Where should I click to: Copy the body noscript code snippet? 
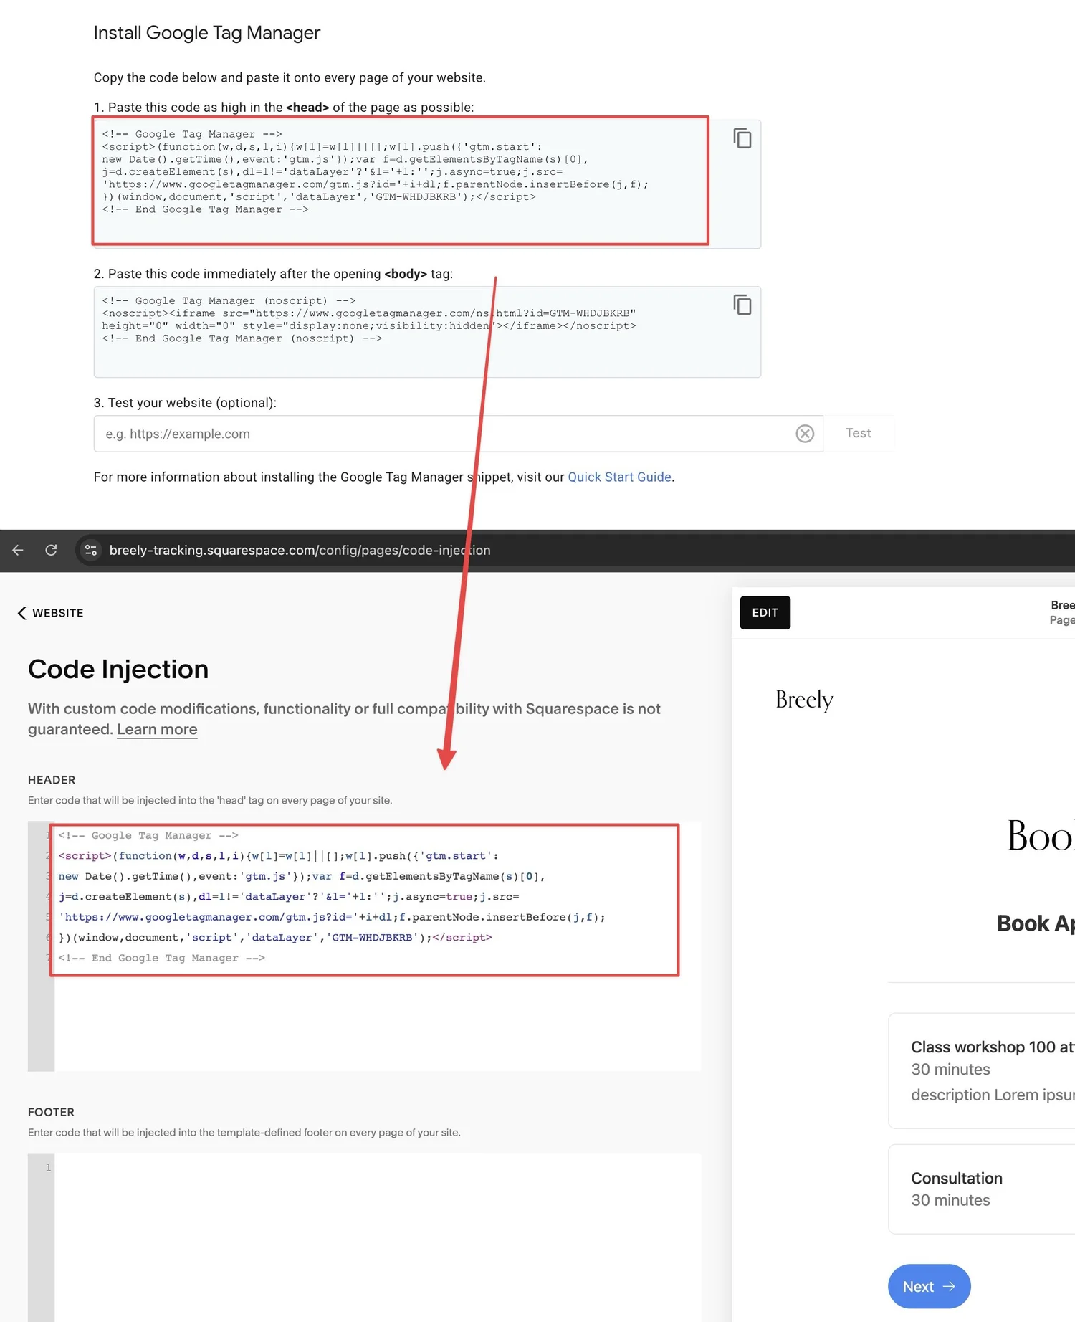[x=742, y=305]
